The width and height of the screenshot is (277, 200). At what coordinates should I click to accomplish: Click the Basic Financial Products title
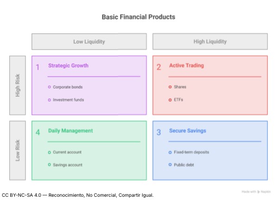point(138,17)
